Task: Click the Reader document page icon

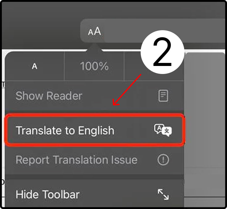Action: [x=163, y=96]
